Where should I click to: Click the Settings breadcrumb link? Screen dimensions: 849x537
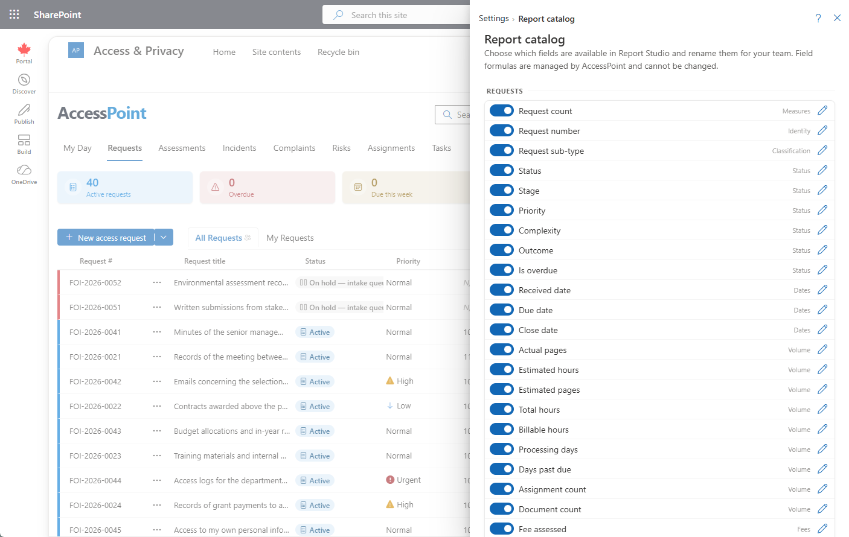(x=494, y=19)
